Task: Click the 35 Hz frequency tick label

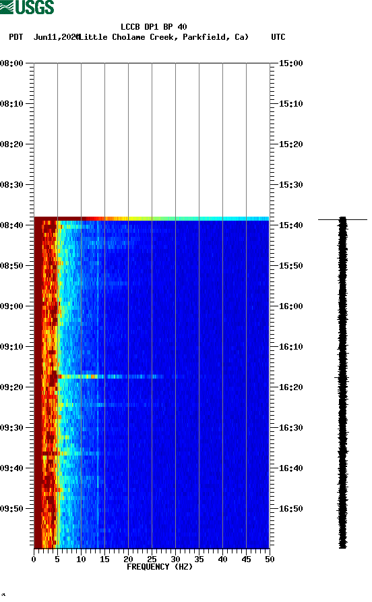Action: pos(199,559)
